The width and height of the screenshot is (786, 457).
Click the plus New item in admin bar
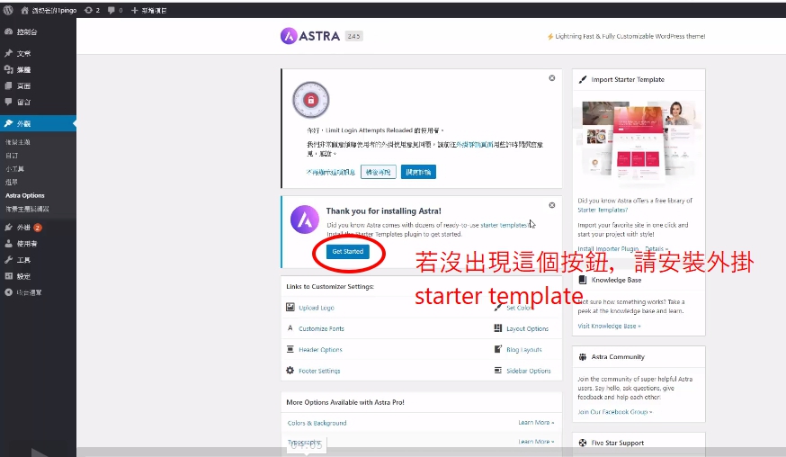(x=149, y=10)
